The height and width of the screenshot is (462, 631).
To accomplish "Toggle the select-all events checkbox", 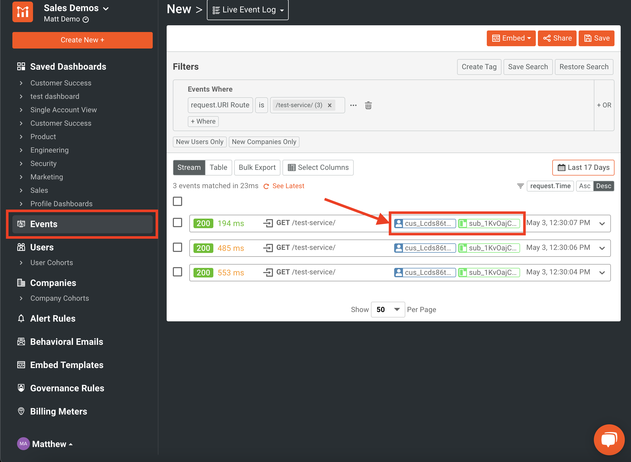I will [x=177, y=201].
